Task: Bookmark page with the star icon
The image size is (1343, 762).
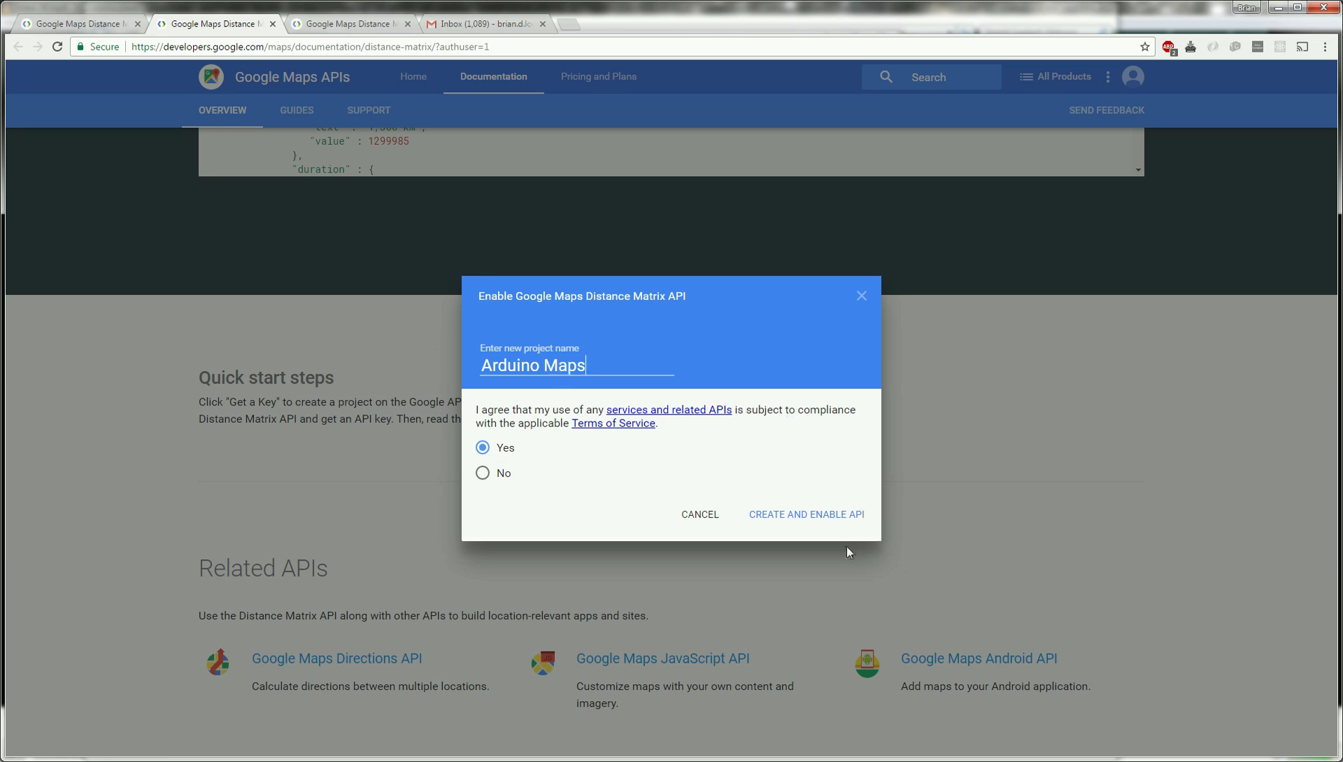Action: click(1144, 47)
